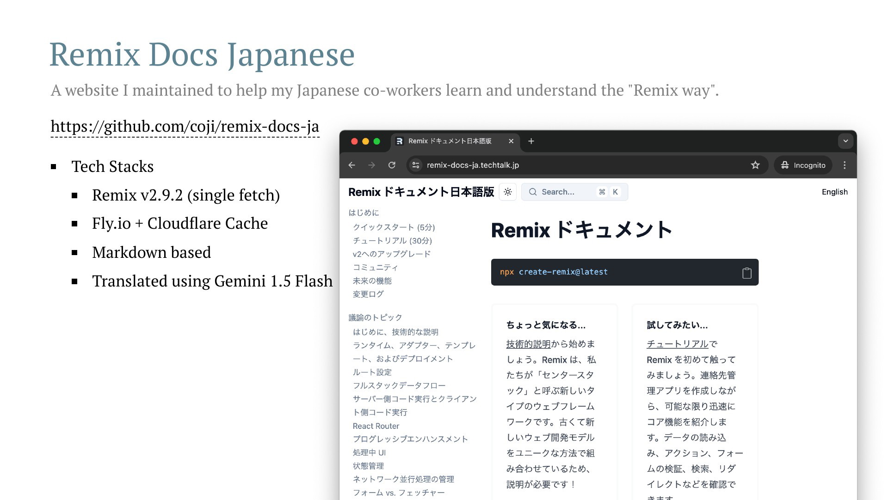Open ランタイム、アダプター、テンプレート sidebar item
Image resolution: width=888 pixels, height=500 pixels.
(414, 352)
